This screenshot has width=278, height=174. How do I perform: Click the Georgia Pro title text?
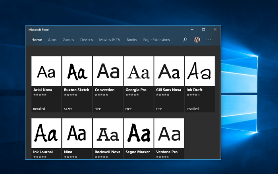click(x=136, y=90)
